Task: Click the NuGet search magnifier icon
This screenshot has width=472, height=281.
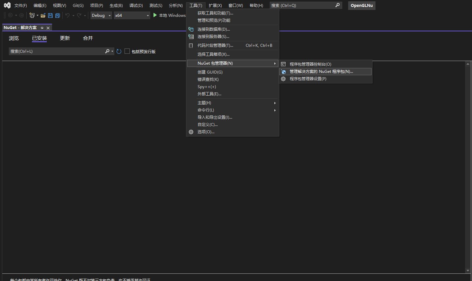Action: 107,51
